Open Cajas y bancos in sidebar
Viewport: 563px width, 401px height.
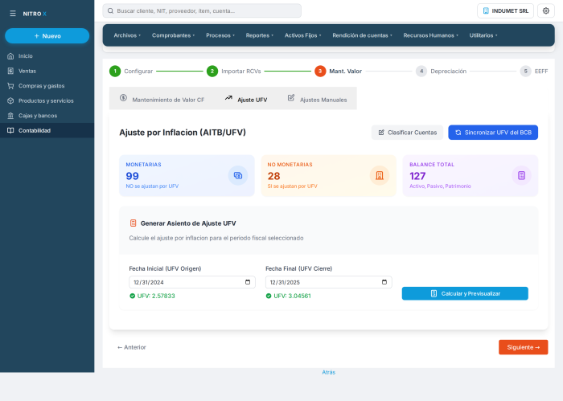47,116
